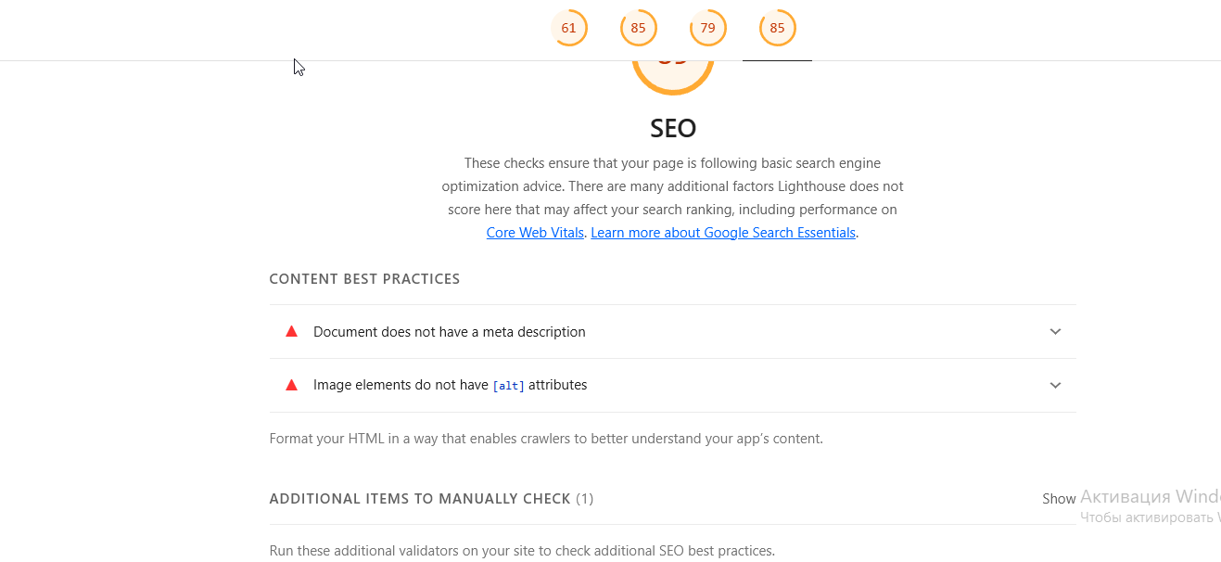This screenshot has height=562, width=1221.
Task: Click the Content Best Practices section header
Action: (364, 279)
